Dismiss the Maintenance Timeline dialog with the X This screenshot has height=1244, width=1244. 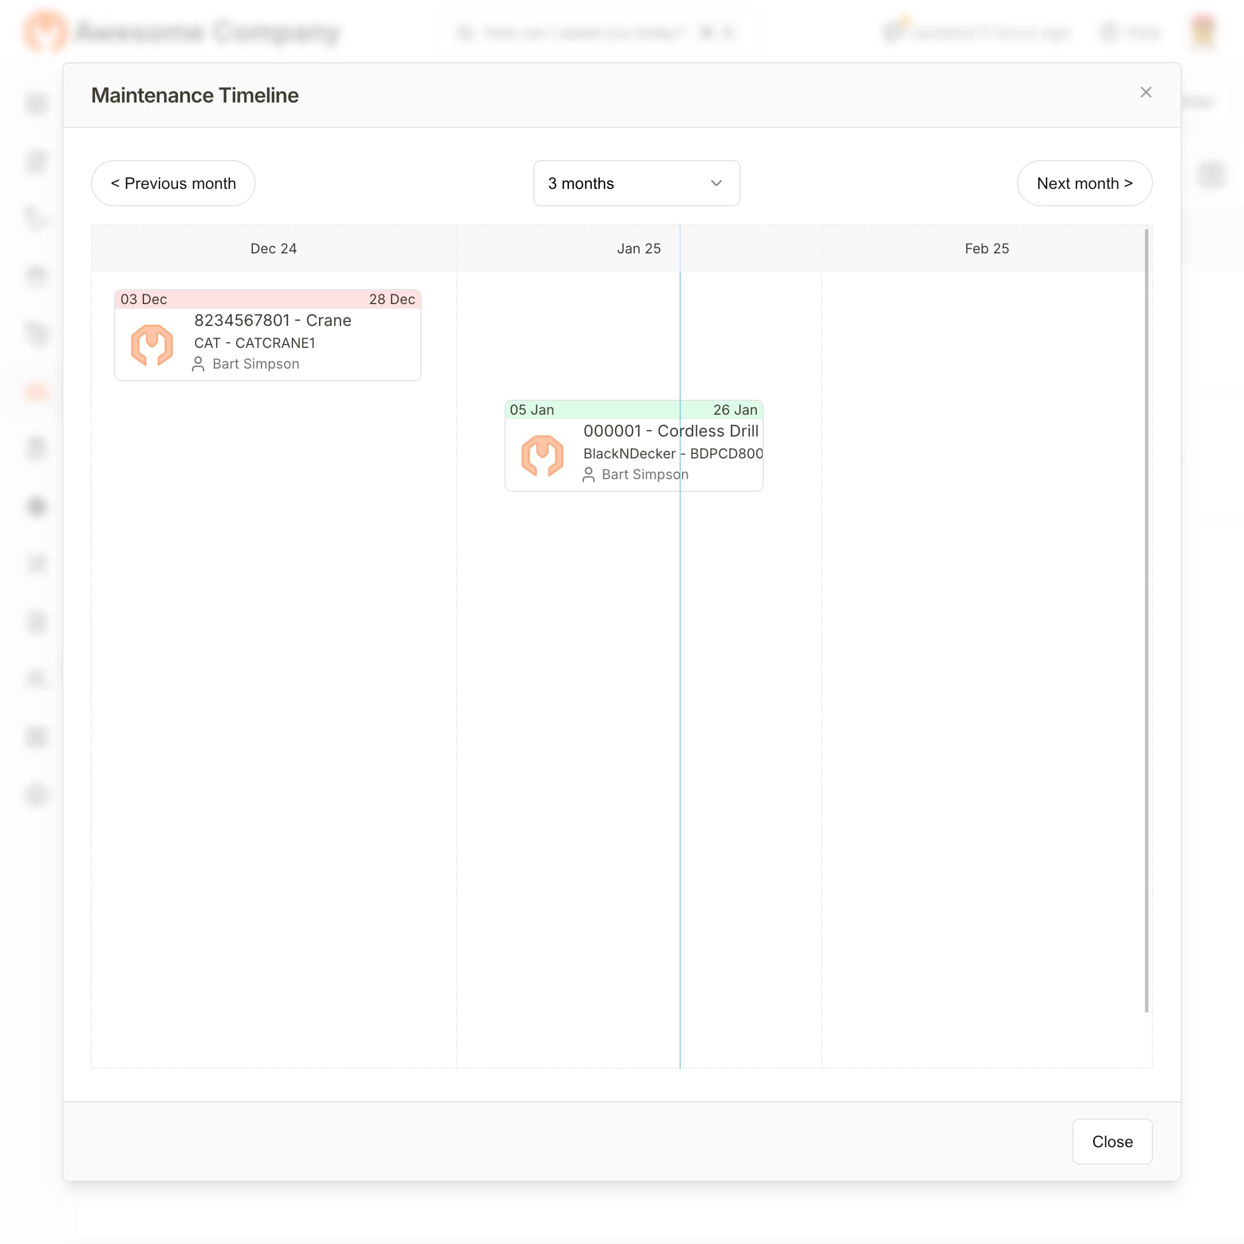tap(1146, 92)
